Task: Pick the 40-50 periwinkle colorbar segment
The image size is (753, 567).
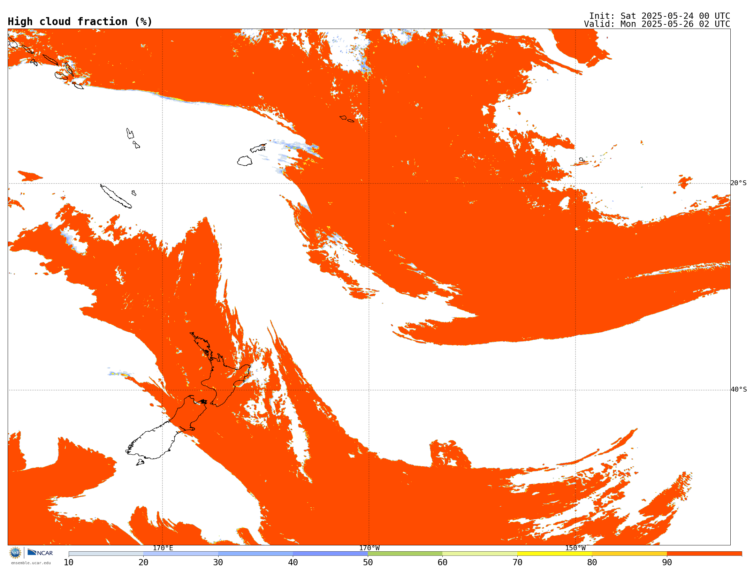Action: (x=330, y=554)
